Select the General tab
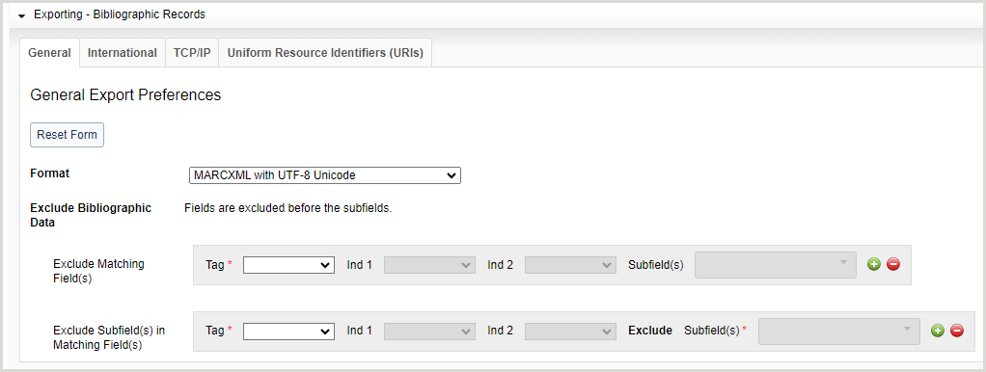 click(49, 53)
